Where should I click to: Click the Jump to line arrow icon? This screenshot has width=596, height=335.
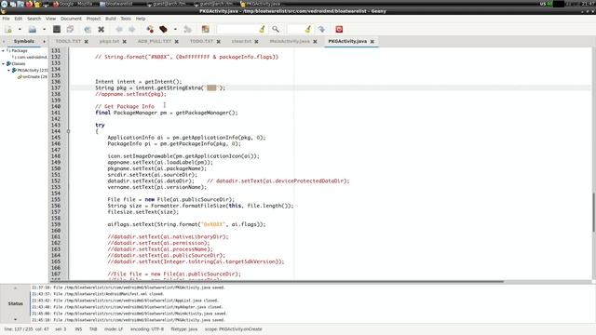pyautogui.click(x=321, y=29)
